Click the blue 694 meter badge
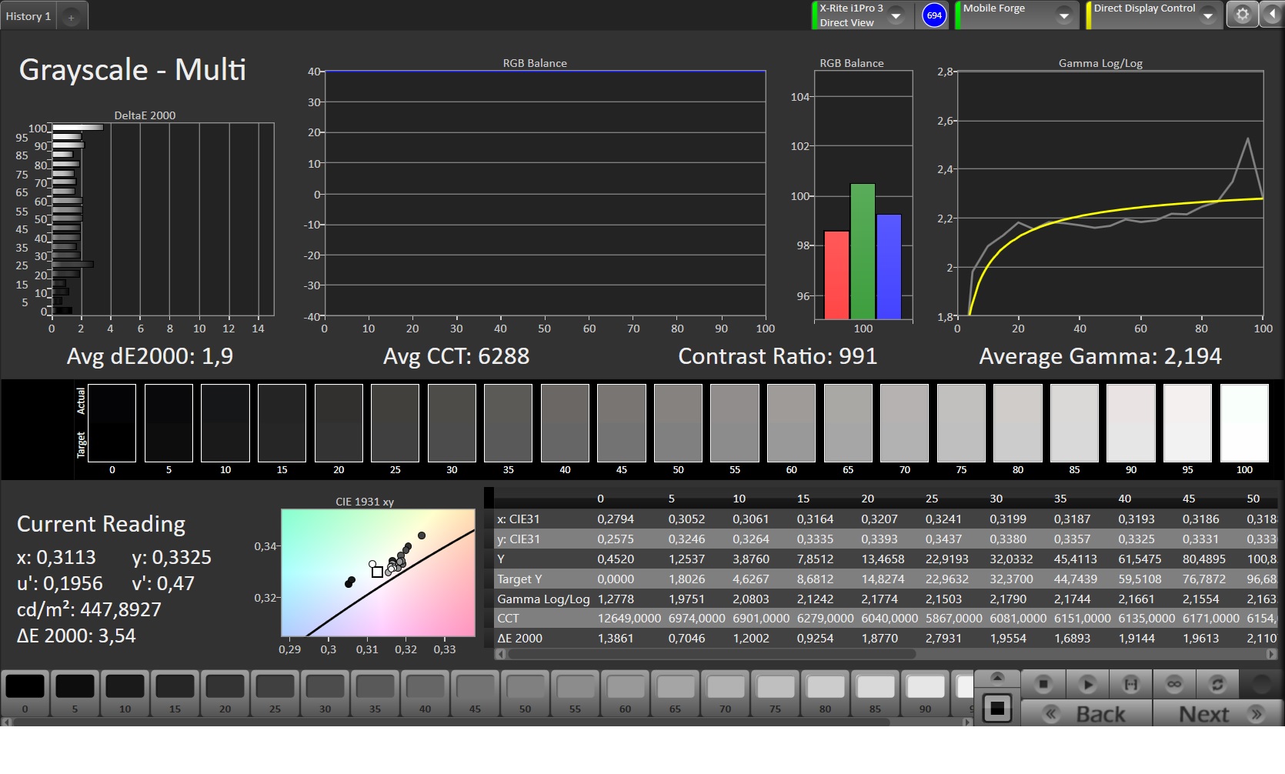The height and width of the screenshot is (774, 1285). [934, 15]
